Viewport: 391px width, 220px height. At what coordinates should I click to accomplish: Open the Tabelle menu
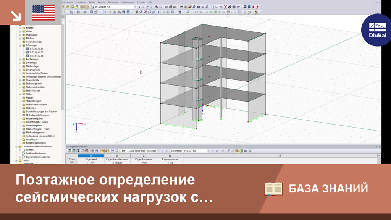point(101,2)
